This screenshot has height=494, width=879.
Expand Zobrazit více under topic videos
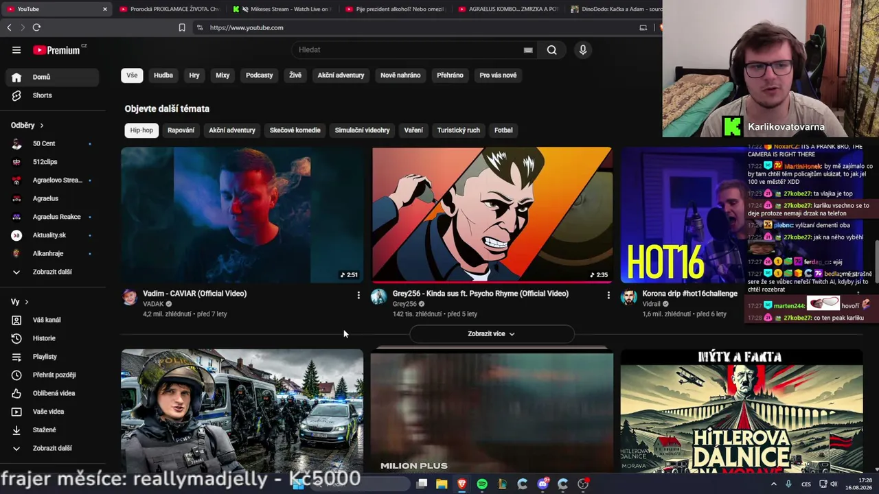pyautogui.click(x=491, y=333)
